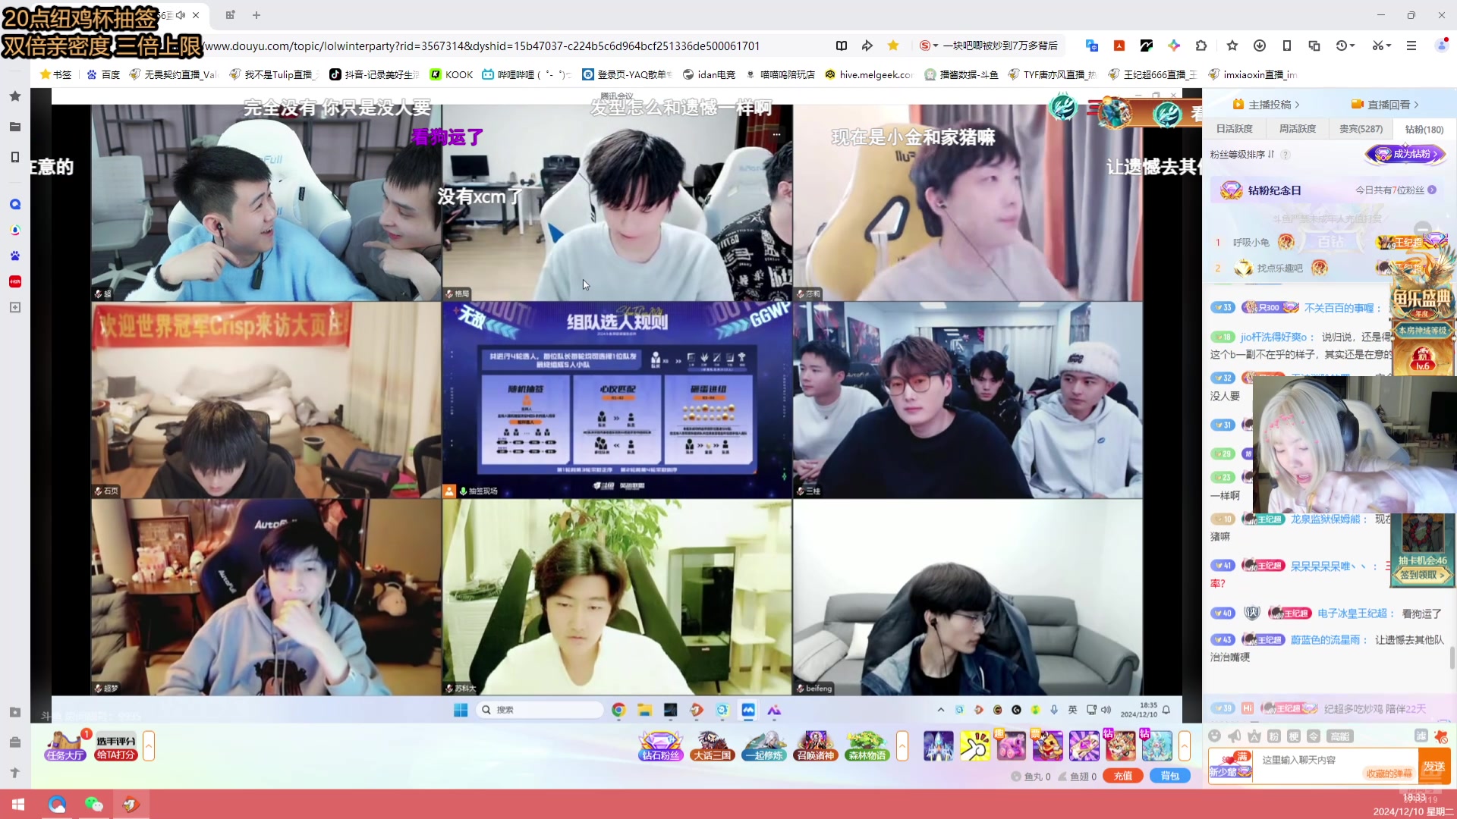This screenshot has height=819, width=1457.
Task: Mute the tab using the speaker icon
Action: point(181,15)
